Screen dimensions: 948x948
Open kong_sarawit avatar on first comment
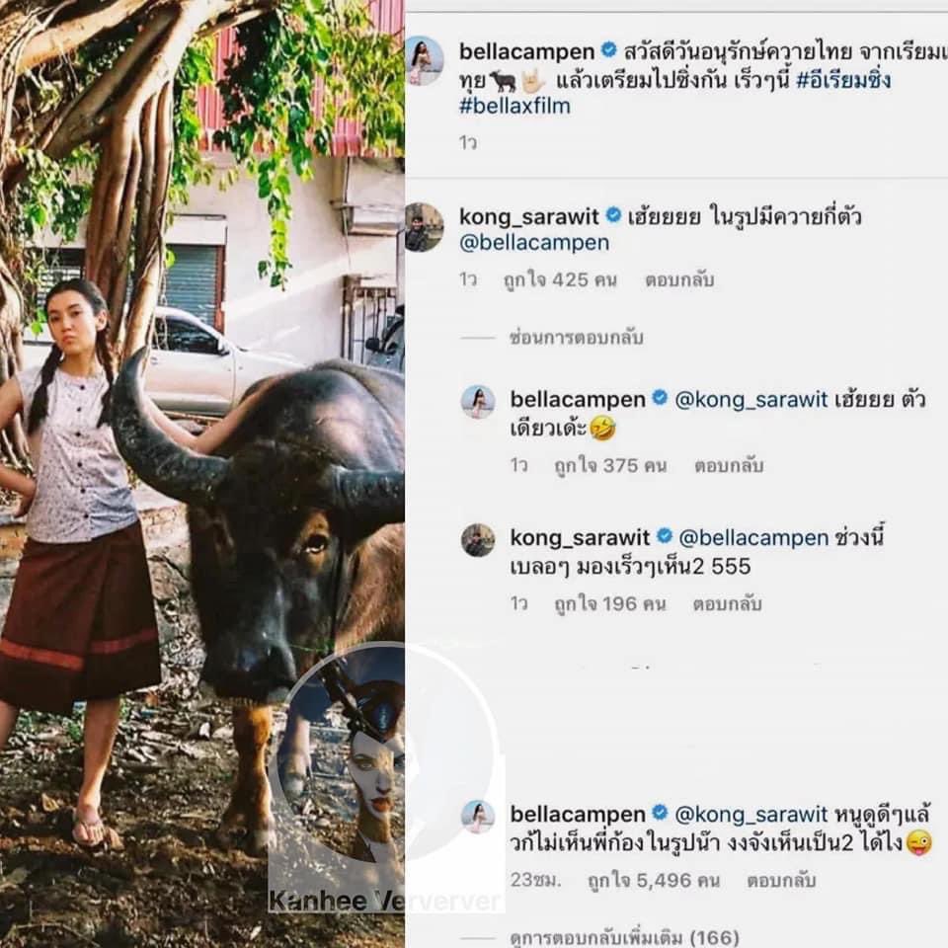424,227
